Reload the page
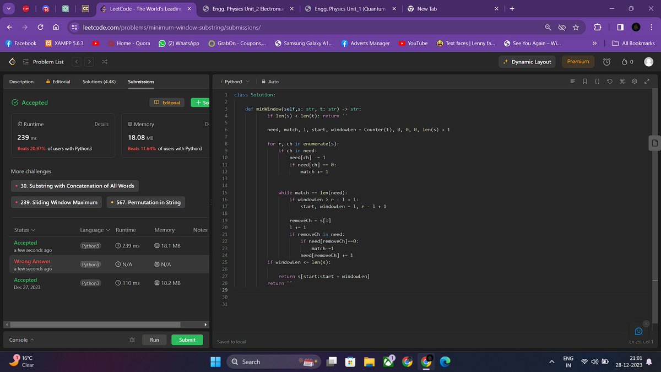The image size is (661, 372). [x=41, y=27]
